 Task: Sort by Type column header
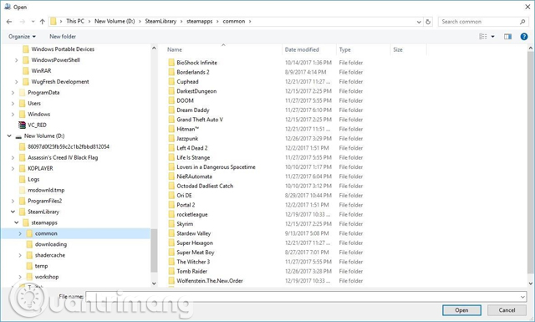344,49
